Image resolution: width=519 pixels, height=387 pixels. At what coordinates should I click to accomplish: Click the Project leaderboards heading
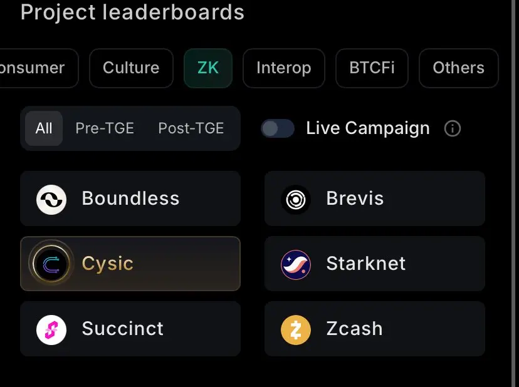point(132,12)
